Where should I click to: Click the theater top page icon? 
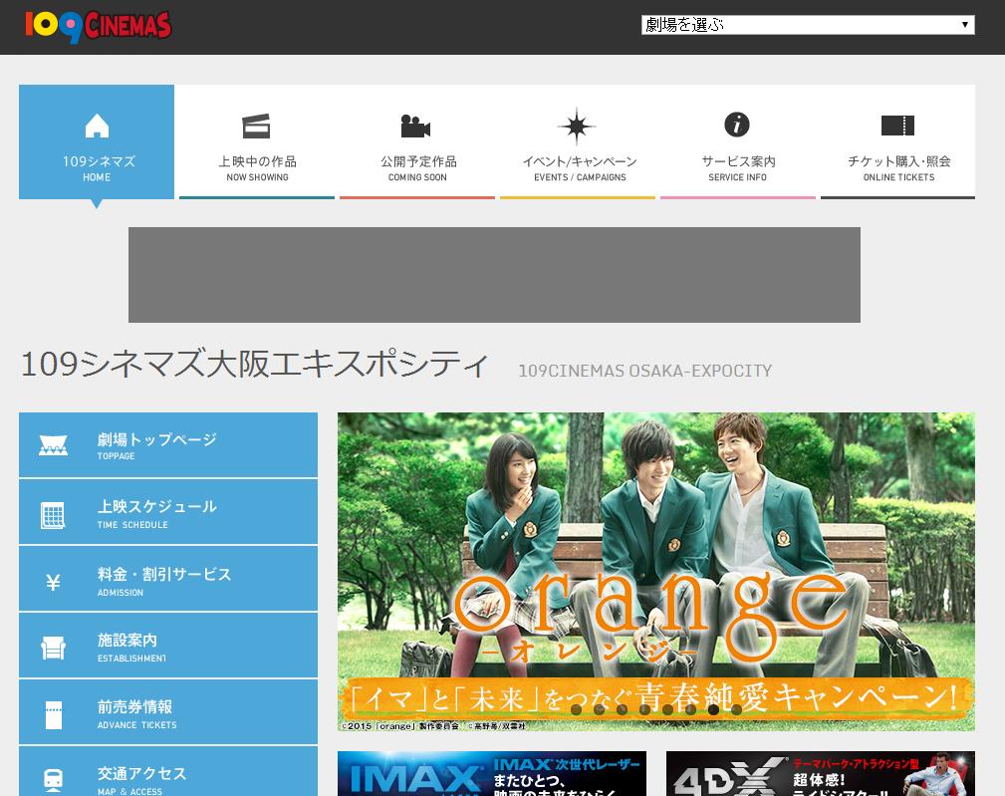coord(53,444)
